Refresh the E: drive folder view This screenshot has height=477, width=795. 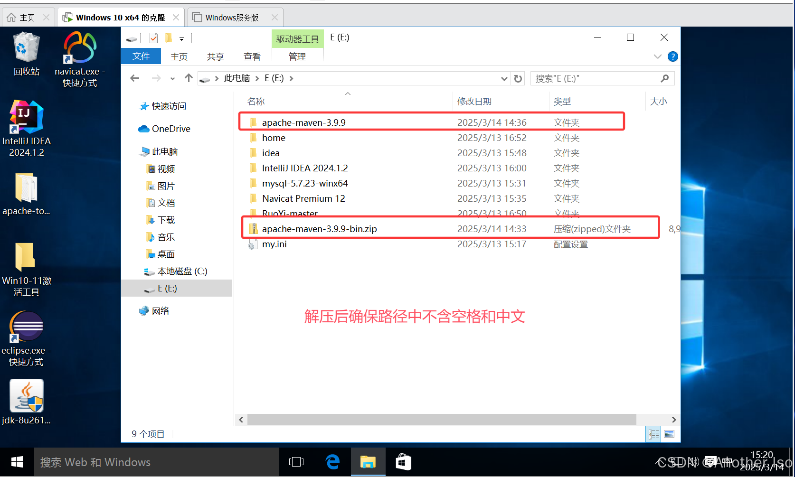point(518,79)
